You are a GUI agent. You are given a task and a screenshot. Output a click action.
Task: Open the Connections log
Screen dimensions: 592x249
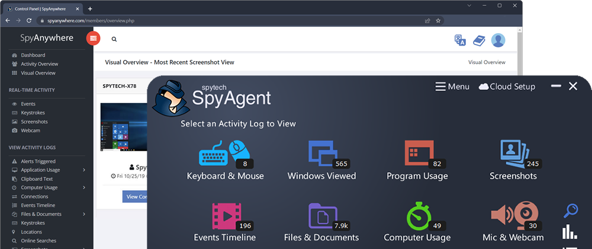(34, 196)
